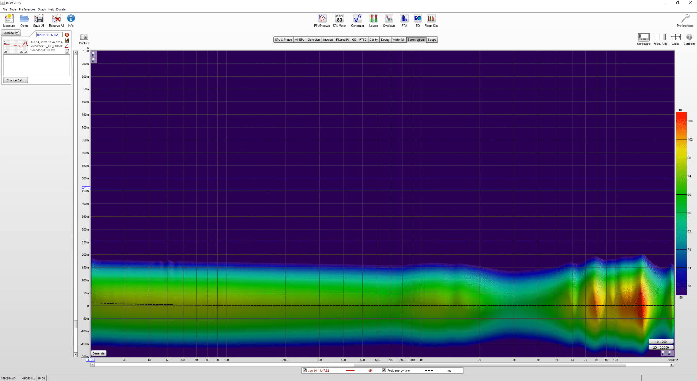The width and height of the screenshot is (697, 381).
Task: Zoom out vertical axis magnifier minus
Action: pos(93,60)
